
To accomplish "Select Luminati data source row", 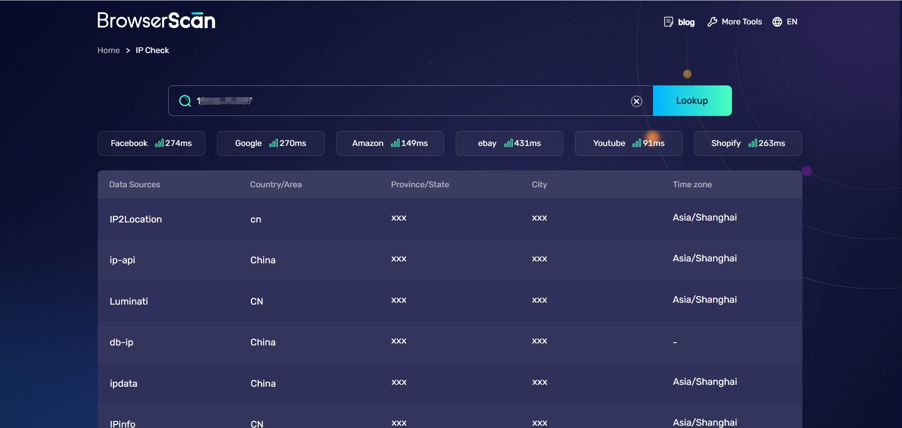I will [x=450, y=301].
